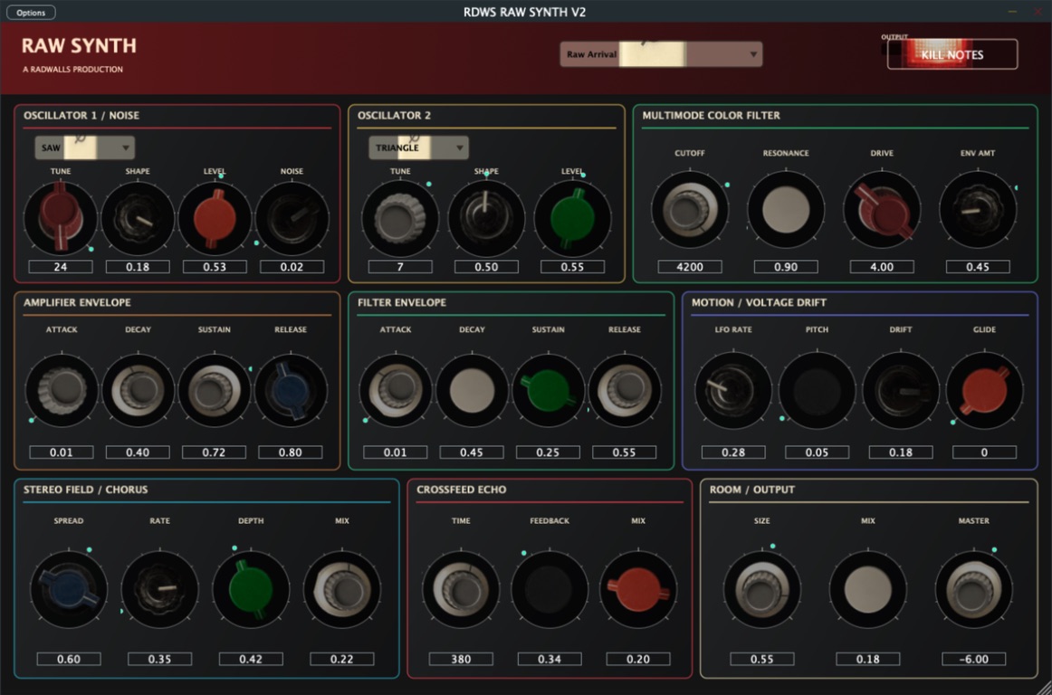Open the Raw Arrival preset dropdown
Image resolution: width=1052 pixels, height=695 pixels.
(x=661, y=54)
